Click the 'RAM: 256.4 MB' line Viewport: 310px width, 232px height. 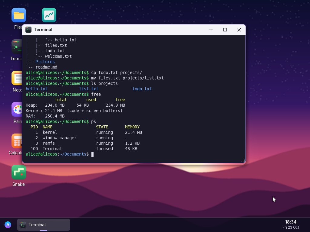pos(45,116)
